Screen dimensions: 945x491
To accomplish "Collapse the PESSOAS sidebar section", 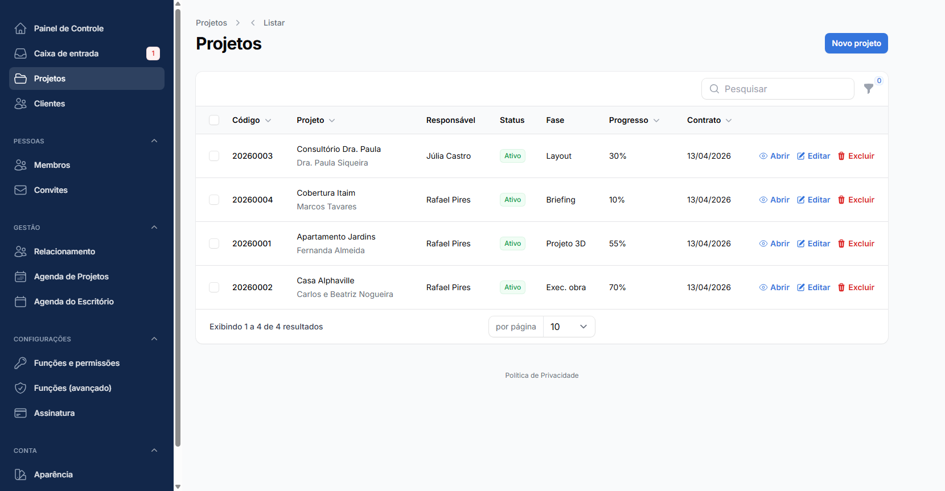I will click(154, 141).
